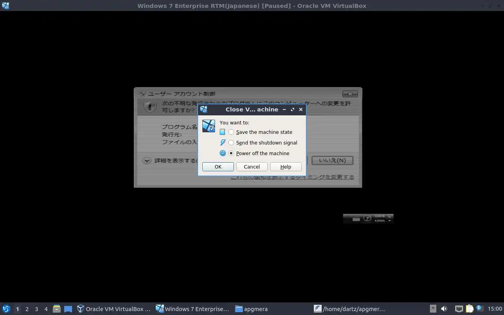Screen dimensions: 504x315
Task: Click the 15:00 clock in panel
Action: coord(495,309)
